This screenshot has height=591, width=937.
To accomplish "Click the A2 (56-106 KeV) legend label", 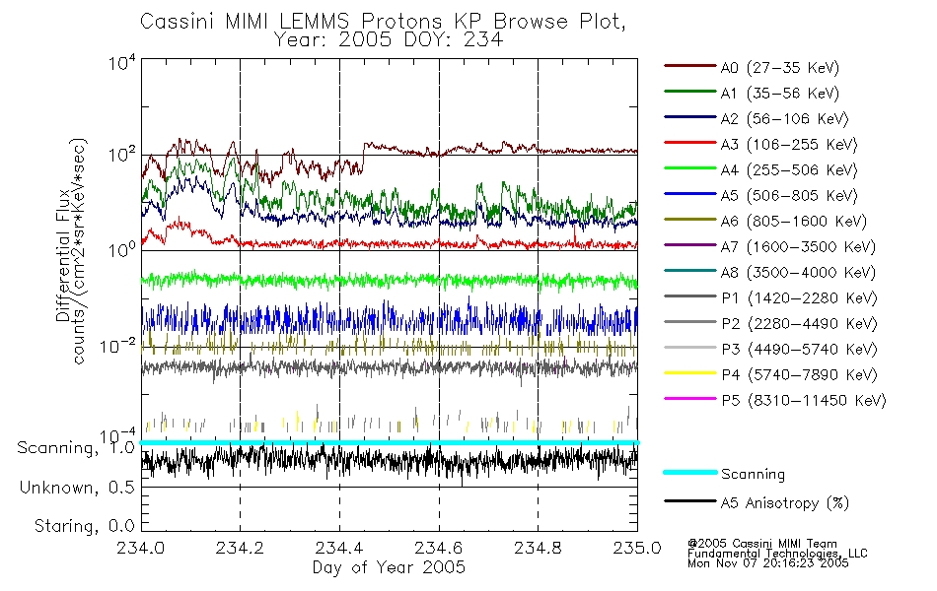I will tap(784, 119).
